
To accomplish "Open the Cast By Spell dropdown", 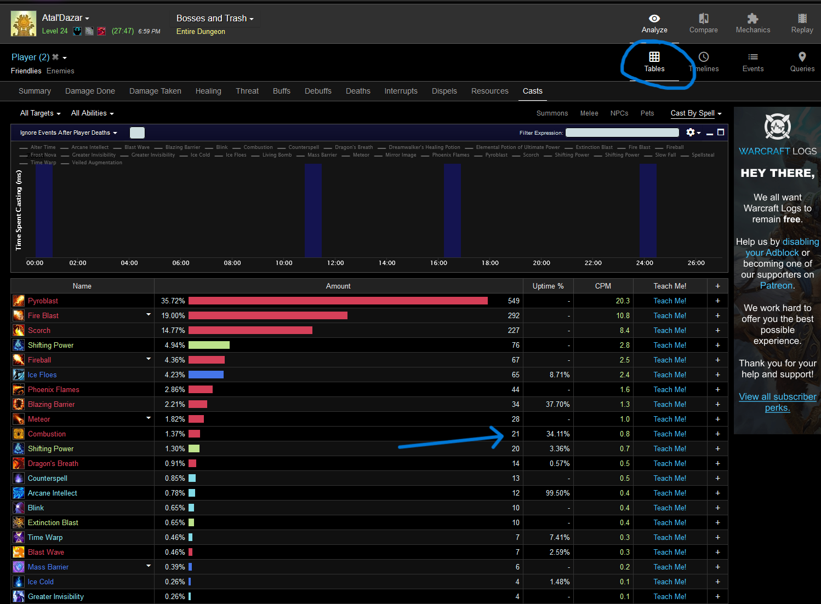I will 696,113.
